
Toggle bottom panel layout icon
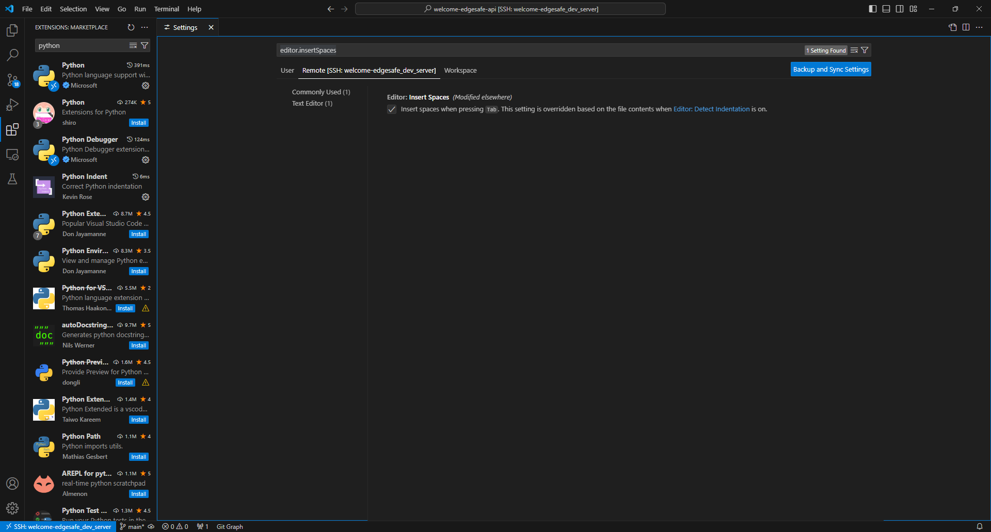pos(886,9)
